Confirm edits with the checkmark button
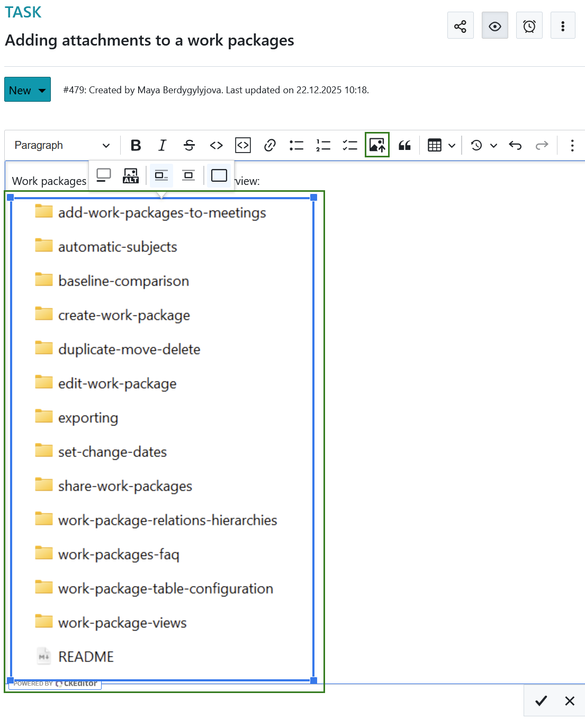The height and width of the screenshot is (719, 585). pos(541,700)
